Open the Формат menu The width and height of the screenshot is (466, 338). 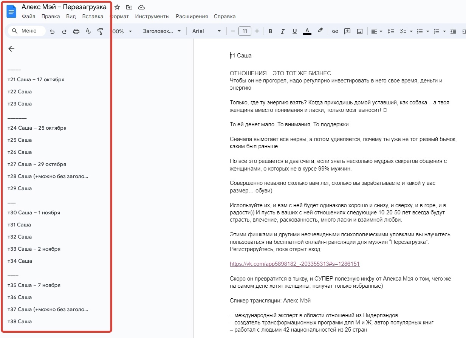tap(119, 16)
